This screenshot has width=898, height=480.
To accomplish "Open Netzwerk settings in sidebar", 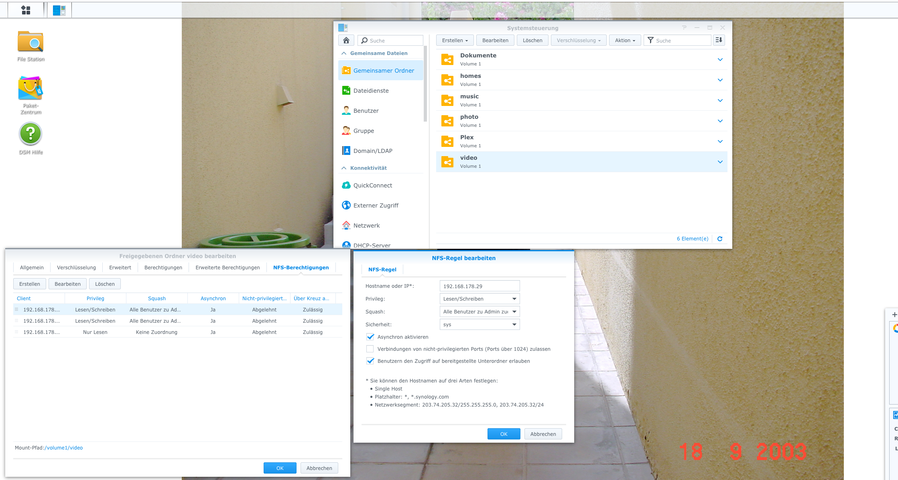I will coord(366,226).
